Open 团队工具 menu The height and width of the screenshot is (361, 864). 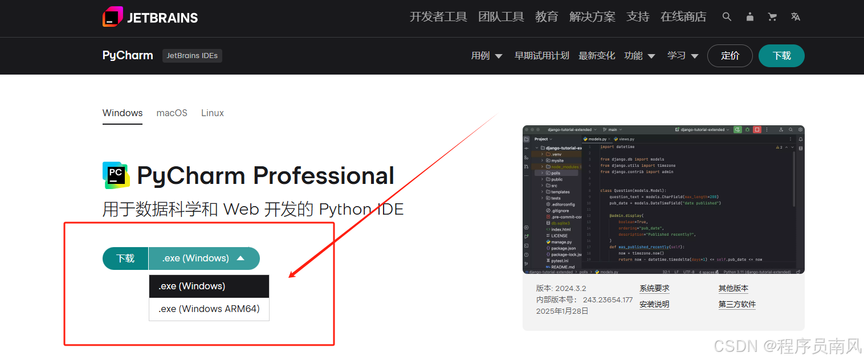[x=501, y=17]
